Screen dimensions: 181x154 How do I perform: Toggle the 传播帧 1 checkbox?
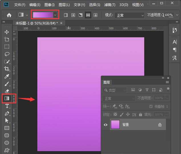tap(151, 106)
